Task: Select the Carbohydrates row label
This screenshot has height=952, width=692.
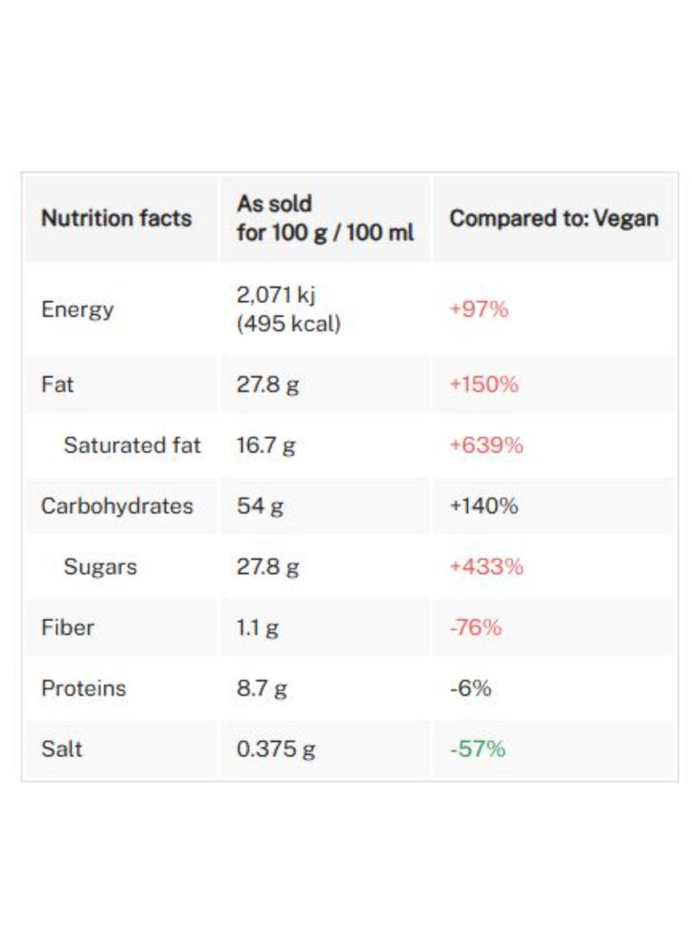Action: 117,505
